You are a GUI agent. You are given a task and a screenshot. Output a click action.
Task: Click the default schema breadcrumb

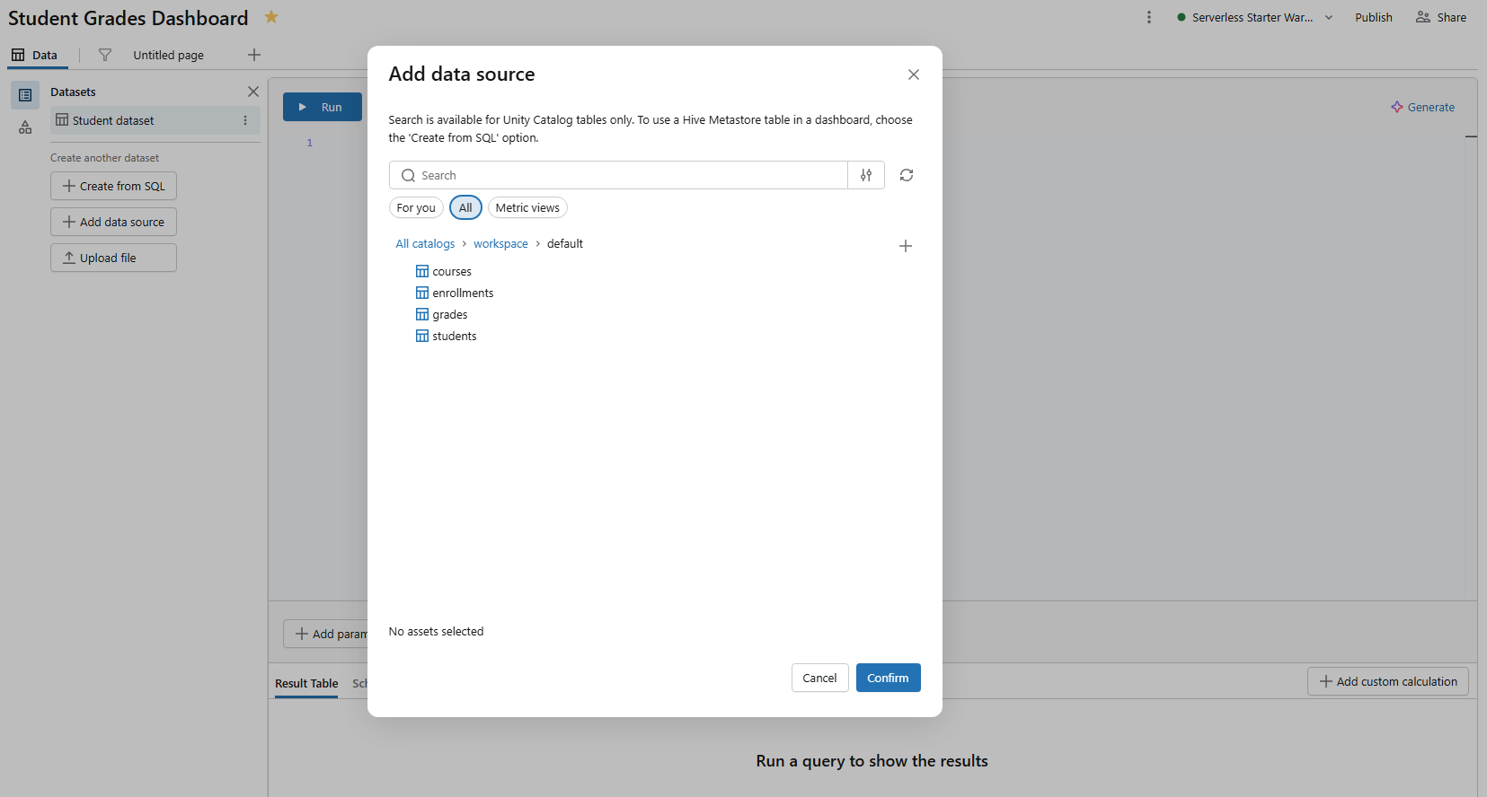coord(565,243)
